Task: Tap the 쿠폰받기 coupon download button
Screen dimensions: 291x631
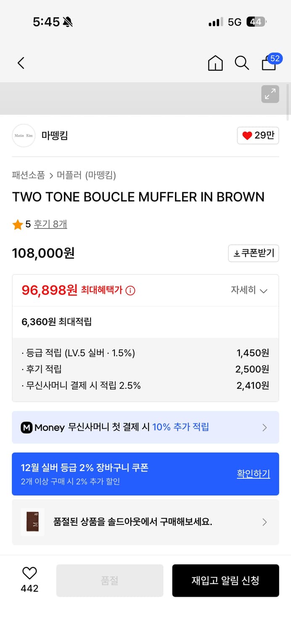Action: click(254, 253)
